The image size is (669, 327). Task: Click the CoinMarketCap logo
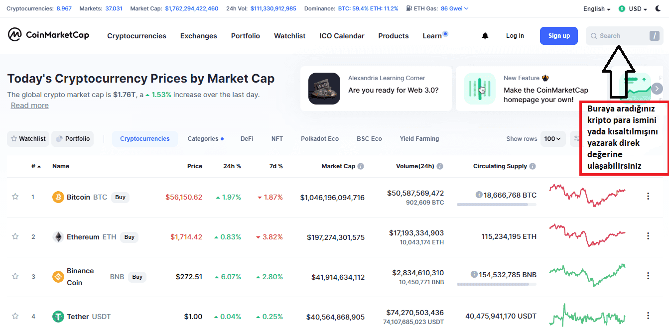coord(48,35)
